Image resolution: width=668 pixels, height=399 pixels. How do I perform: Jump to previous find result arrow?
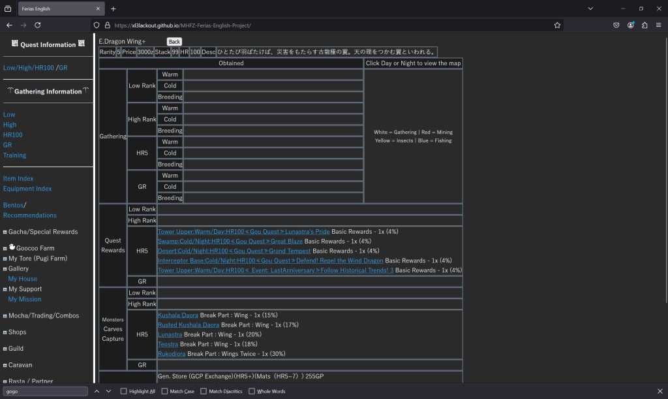tap(97, 391)
